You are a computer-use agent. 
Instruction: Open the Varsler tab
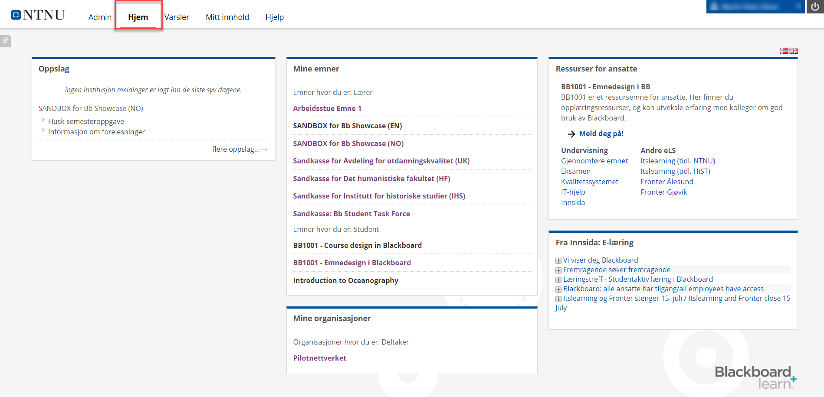point(177,17)
